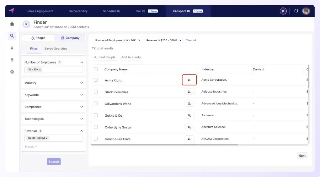
Task: Open the search icon in left sidebar
Action: click(12, 36)
